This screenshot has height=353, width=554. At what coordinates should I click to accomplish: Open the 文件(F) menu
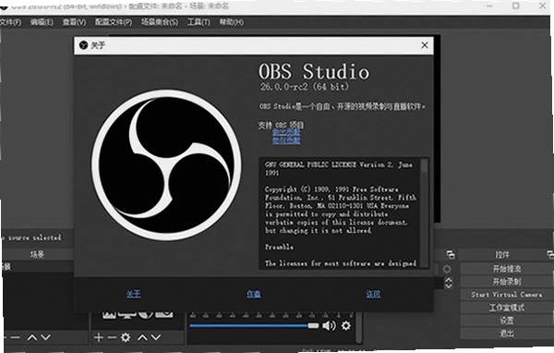10,22
